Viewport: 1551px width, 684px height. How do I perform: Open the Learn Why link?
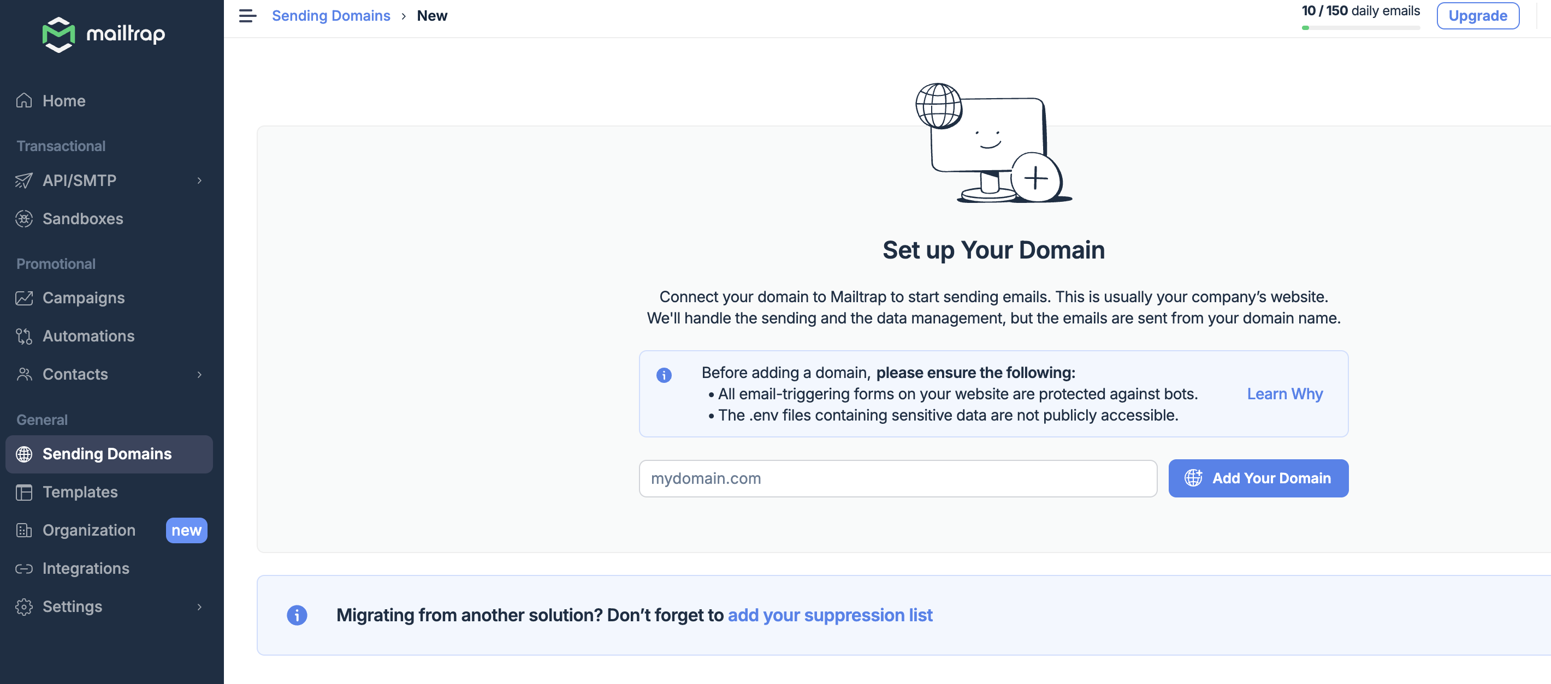(x=1284, y=394)
